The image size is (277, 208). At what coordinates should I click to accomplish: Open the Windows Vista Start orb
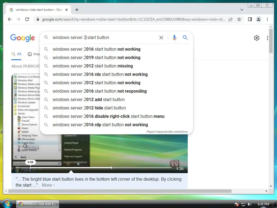click(x=7, y=204)
